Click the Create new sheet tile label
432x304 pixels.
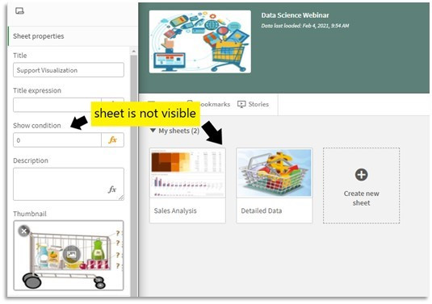pyautogui.click(x=361, y=198)
